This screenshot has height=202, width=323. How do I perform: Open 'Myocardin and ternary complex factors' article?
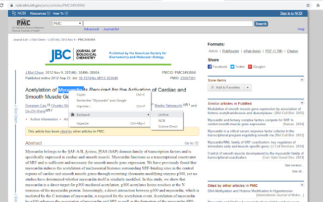250,122
